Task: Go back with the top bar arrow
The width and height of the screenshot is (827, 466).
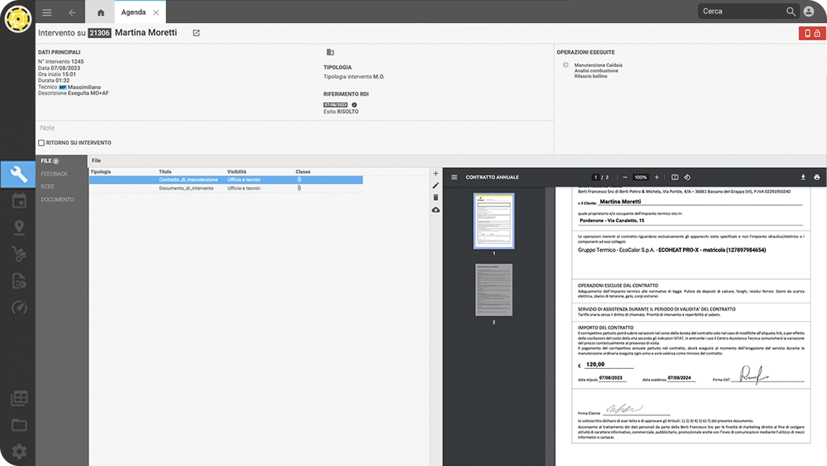Action: point(72,12)
